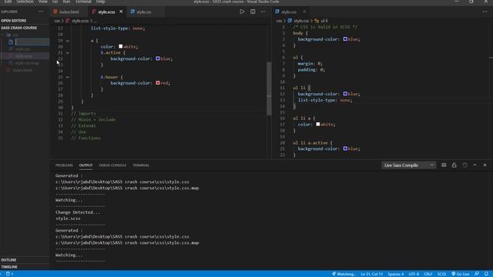Click the CRLF line ending indicator
This screenshot has width=493, height=277.
click(x=428, y=274)
